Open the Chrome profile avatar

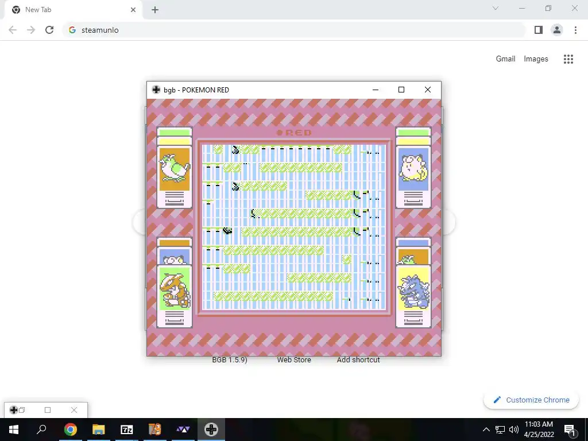(557, 30)
